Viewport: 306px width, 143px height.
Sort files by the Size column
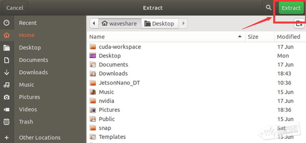(260, 37)
